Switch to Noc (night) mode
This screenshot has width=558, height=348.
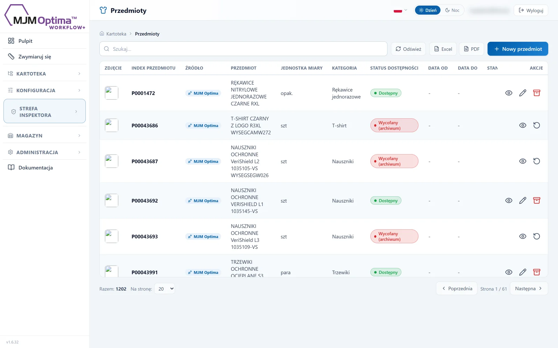[452, 10]
